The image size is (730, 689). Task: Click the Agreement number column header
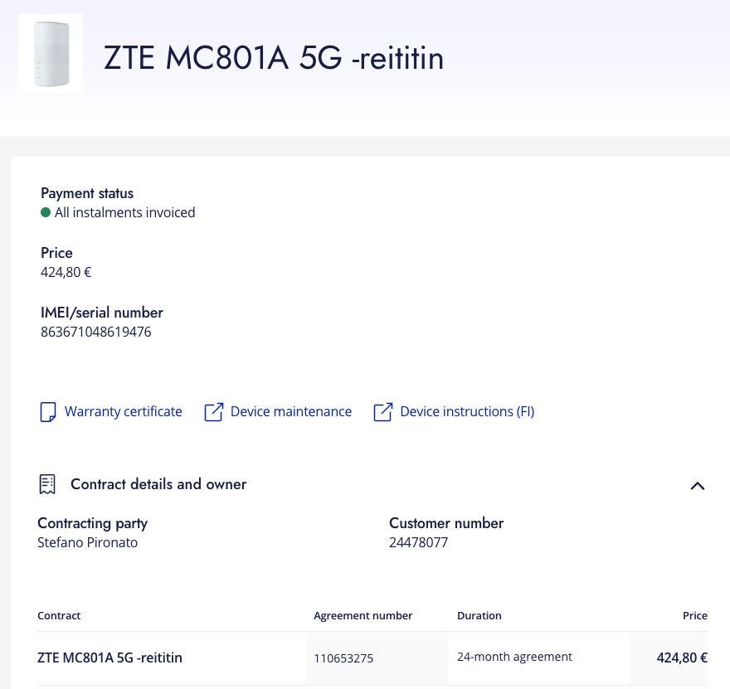pyautogui.click(x=363, y=615)
